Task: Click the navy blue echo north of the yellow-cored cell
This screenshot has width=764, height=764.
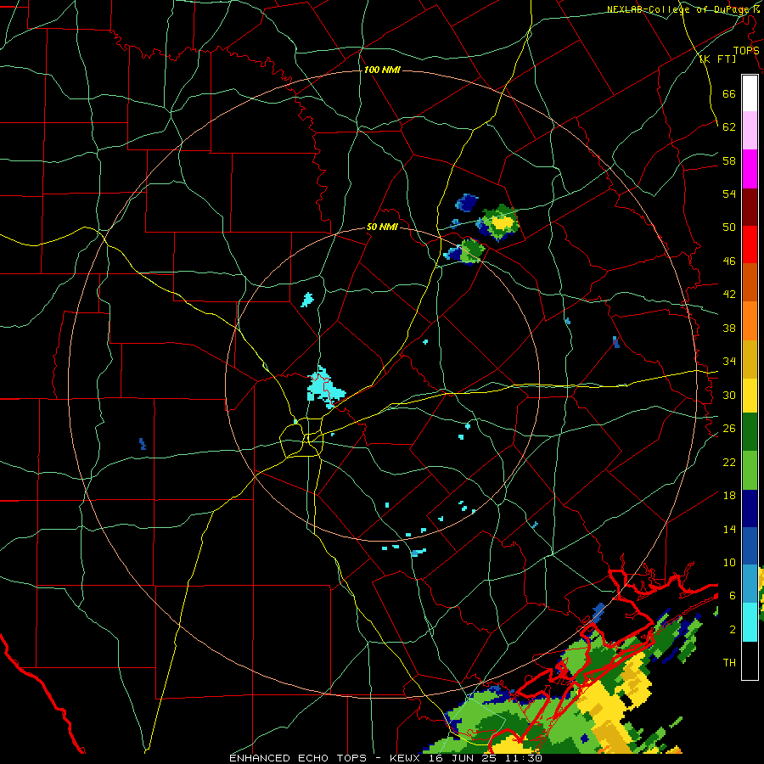Action: pos(466,202)
